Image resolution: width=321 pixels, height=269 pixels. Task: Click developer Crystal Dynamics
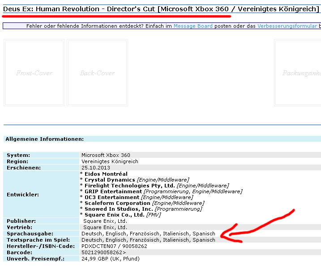(110, 180)
